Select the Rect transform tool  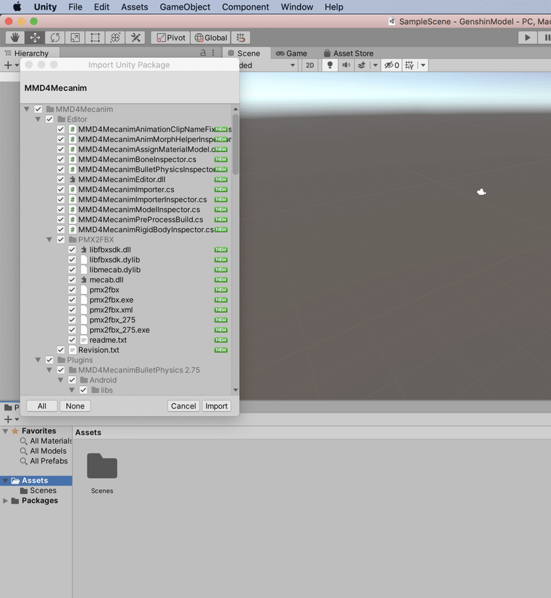pos(95,37)
